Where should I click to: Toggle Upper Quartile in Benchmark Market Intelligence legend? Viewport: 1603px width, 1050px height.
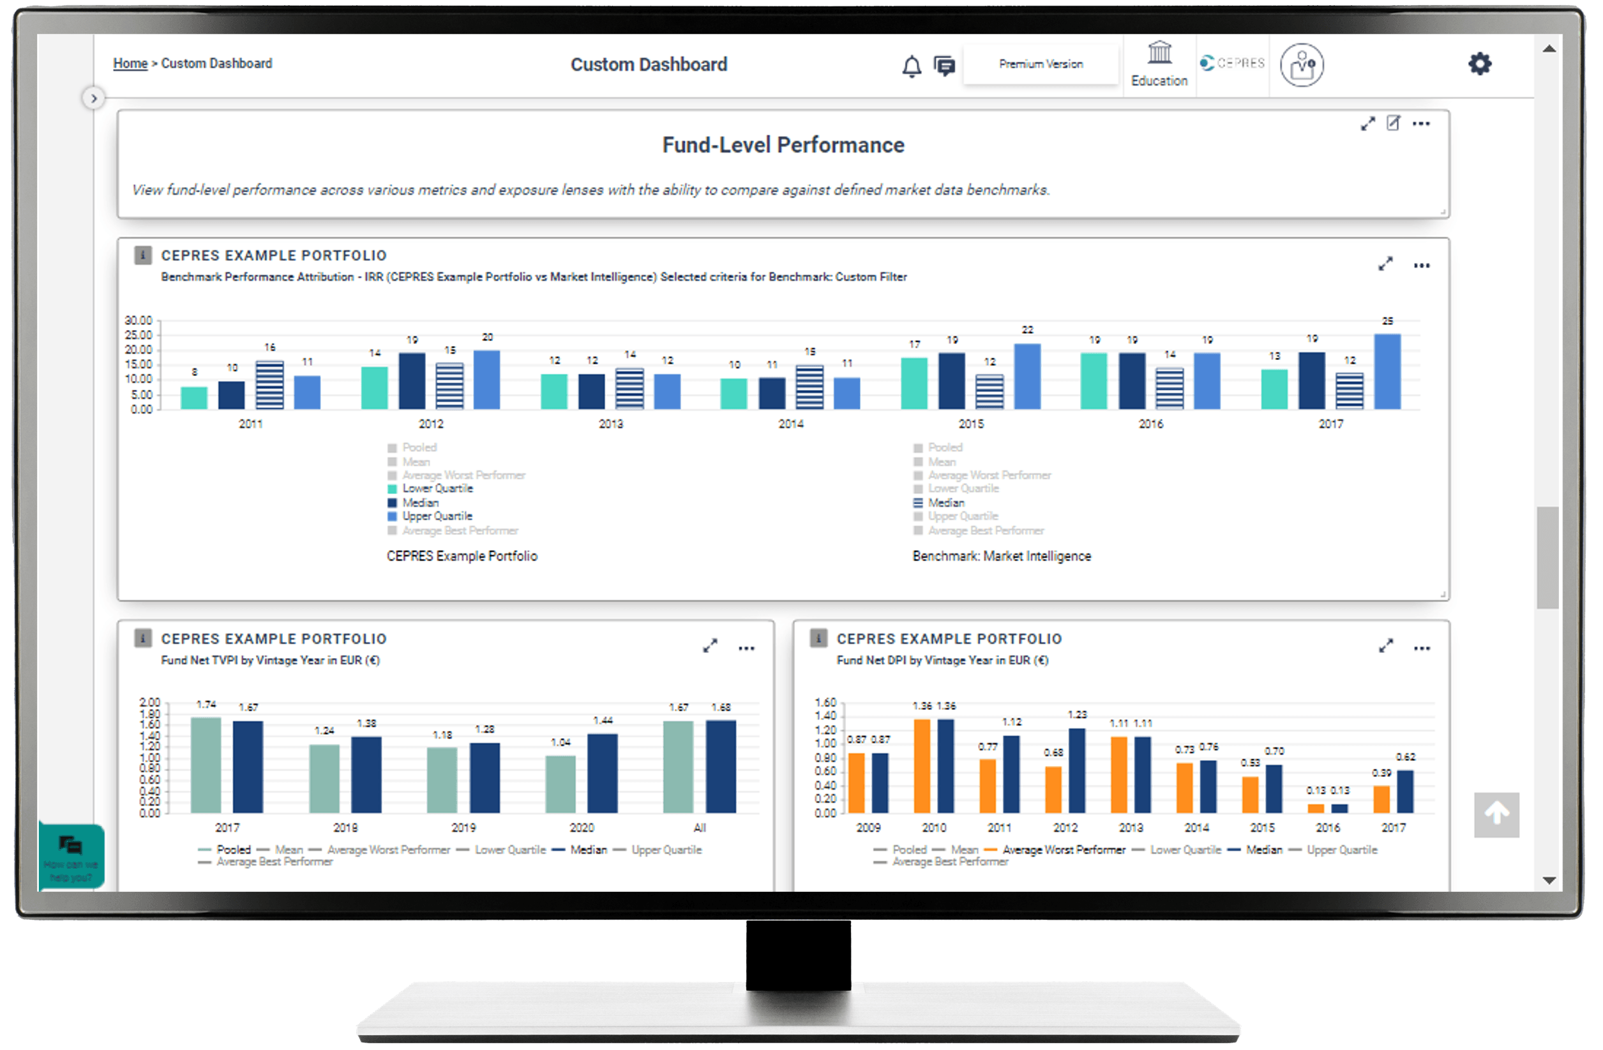[956, 516]
